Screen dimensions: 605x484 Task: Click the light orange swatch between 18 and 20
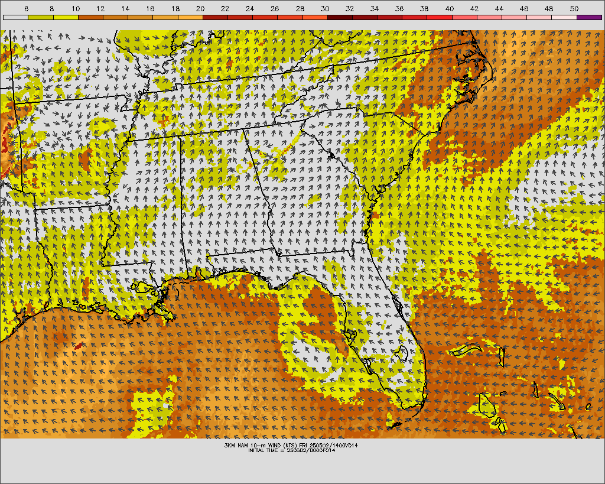point(190,17)
